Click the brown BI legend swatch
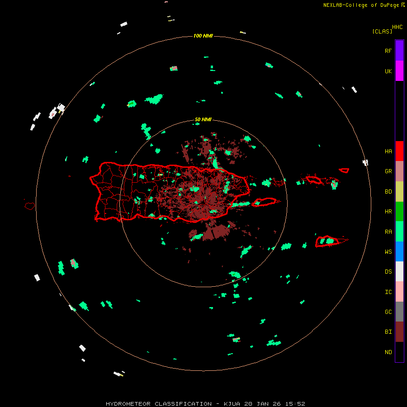This screenshot has height=407, width=407. tap(399, 332)
